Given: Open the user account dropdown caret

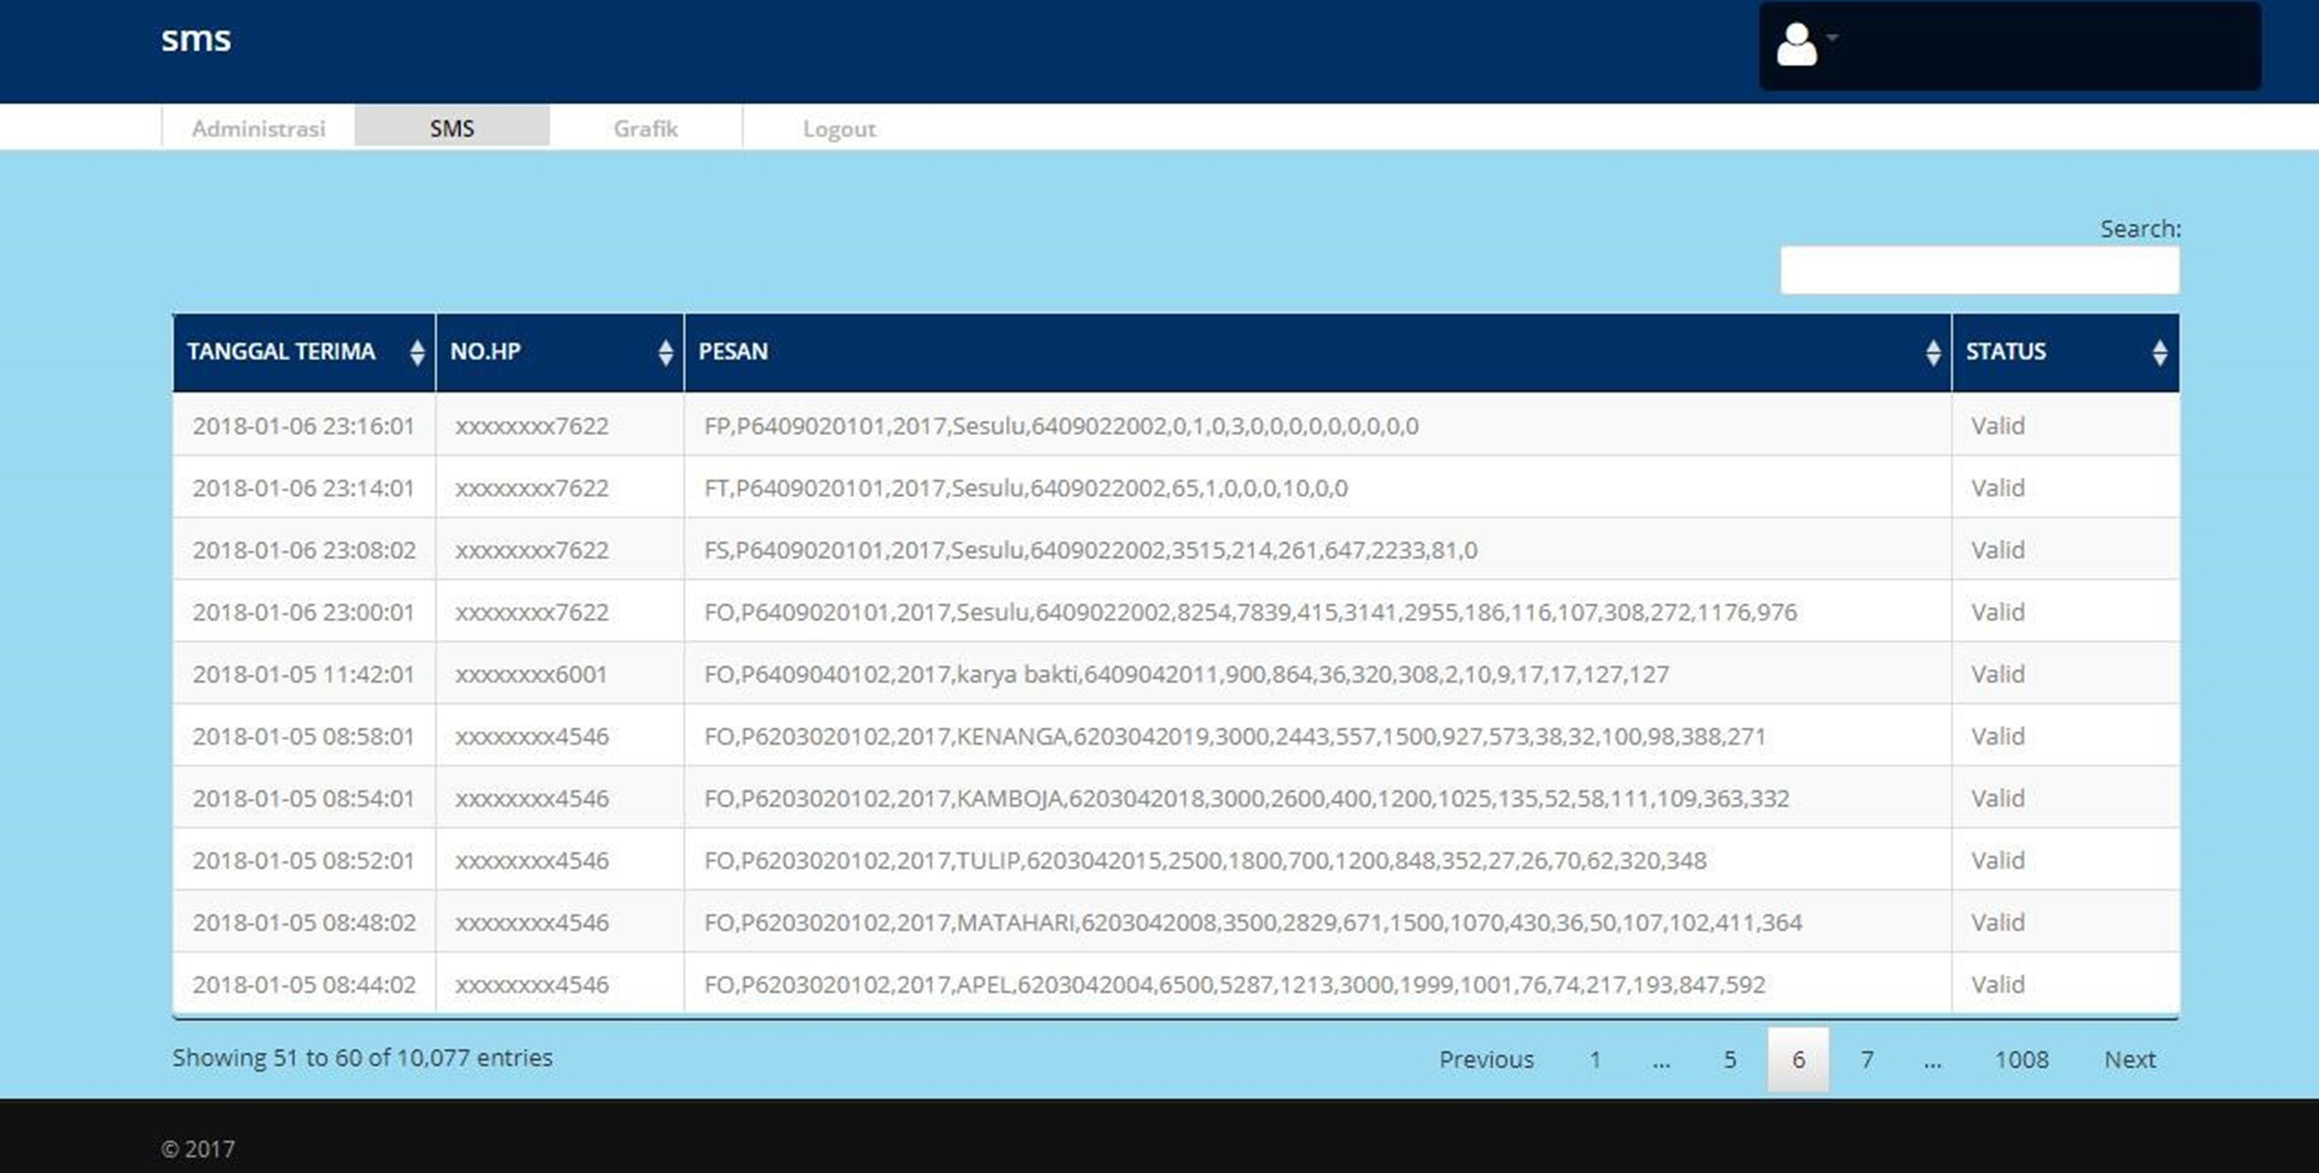Looking at the screenshot, I should (1833, 38).
